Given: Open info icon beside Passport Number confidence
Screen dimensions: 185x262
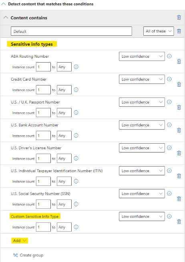Looking at the screenshot, I should tap(169, 102).
